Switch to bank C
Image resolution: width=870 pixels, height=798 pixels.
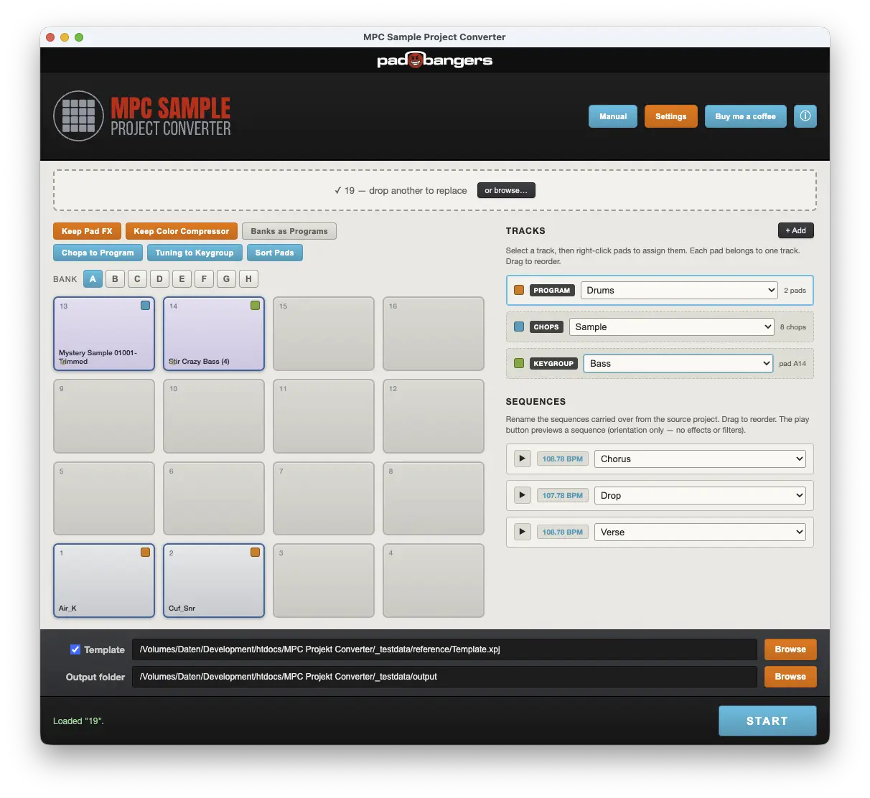[x=137, y=278]
